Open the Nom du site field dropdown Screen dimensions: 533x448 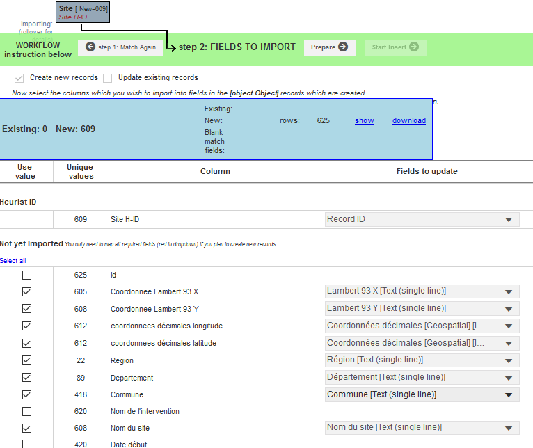point(422,428)
